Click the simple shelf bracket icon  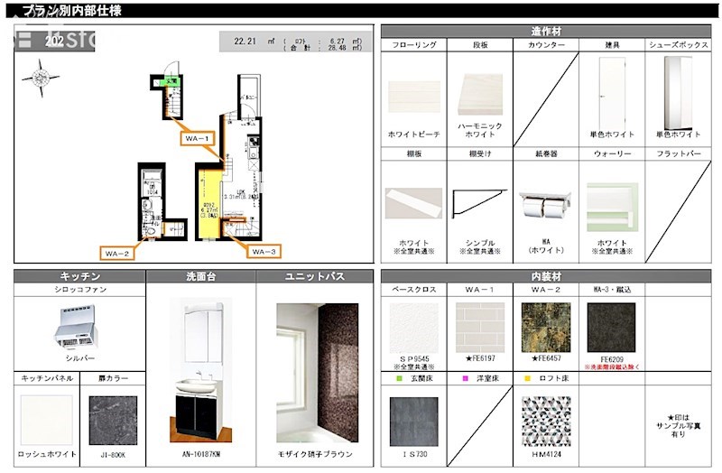pyautogui.click(x=479, y=205)
